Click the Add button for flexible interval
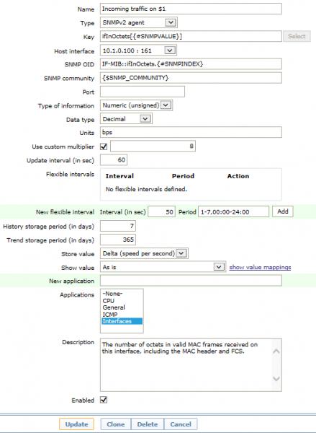 (283, 211)
